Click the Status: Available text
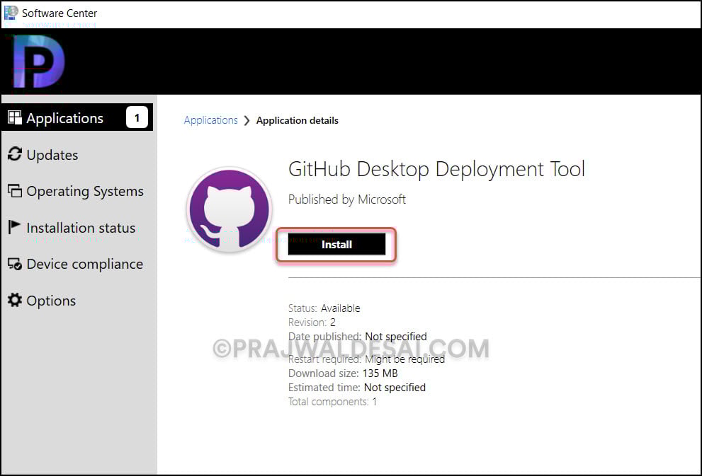This screenshot has height=476, width=702. (324, 308)
